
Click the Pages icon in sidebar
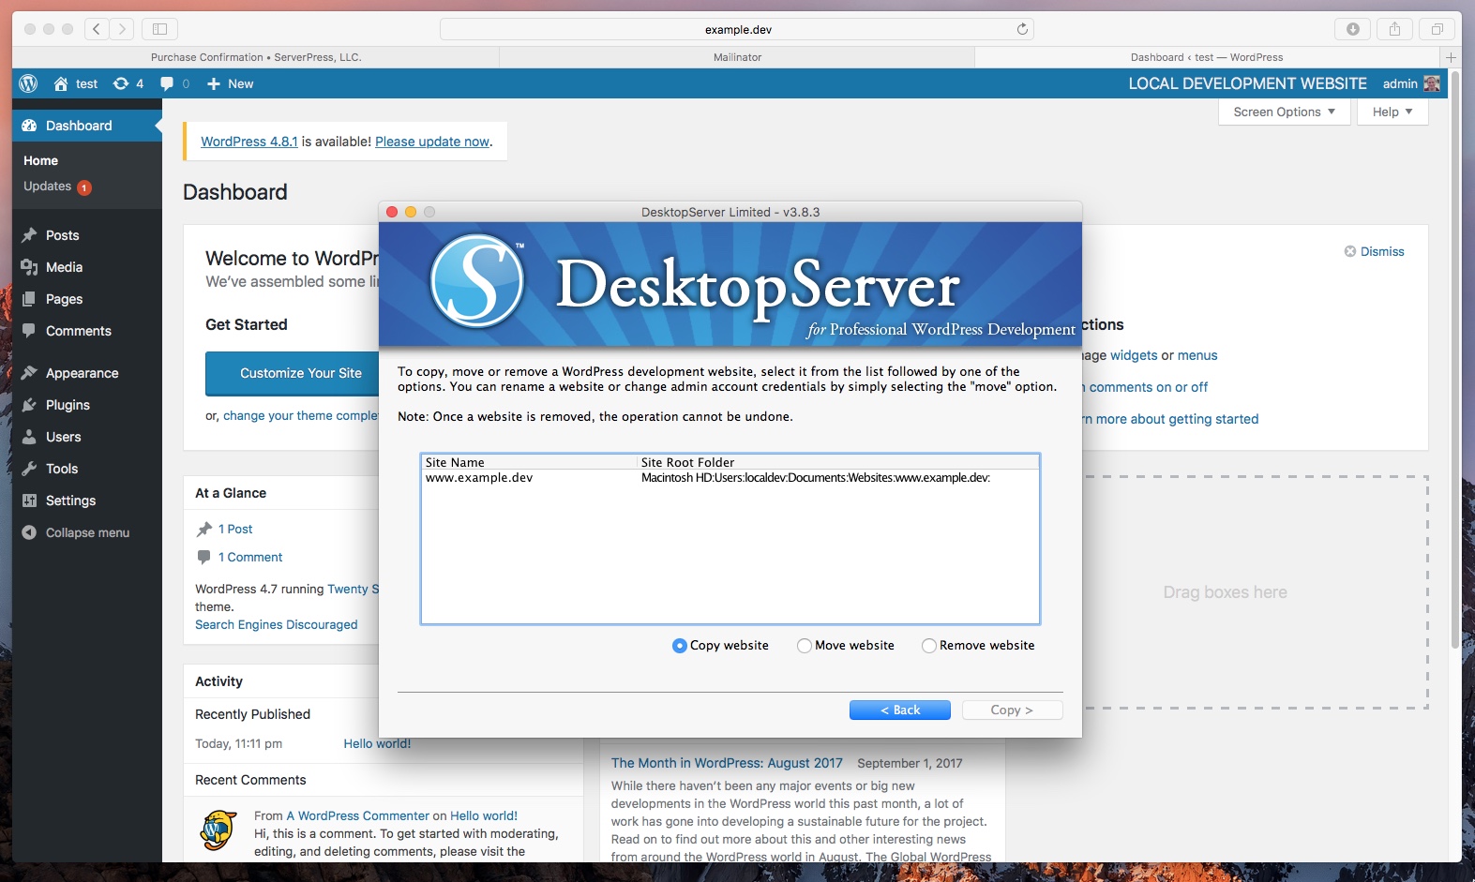pyautogui.click(x=29, y=299)
